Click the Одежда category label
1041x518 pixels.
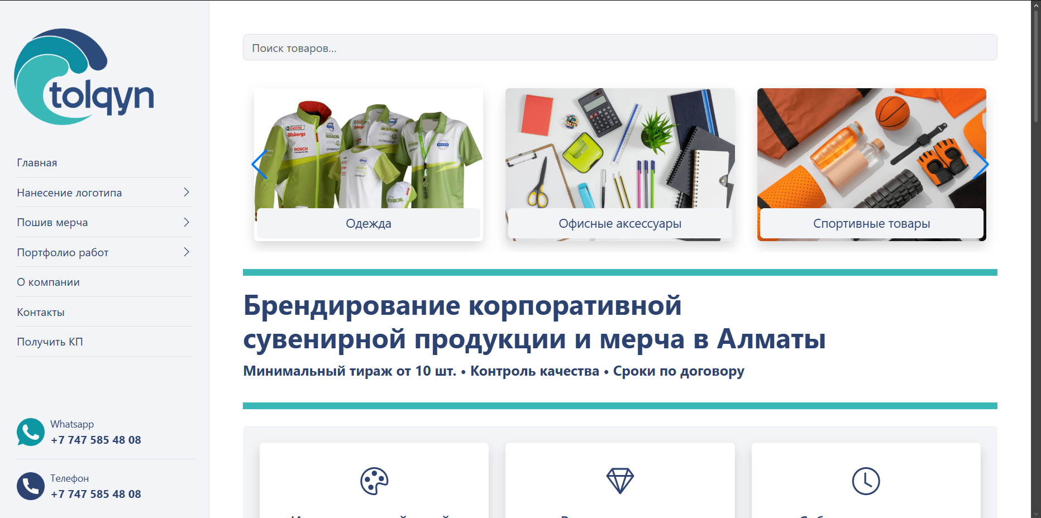[x=369, y=223]
